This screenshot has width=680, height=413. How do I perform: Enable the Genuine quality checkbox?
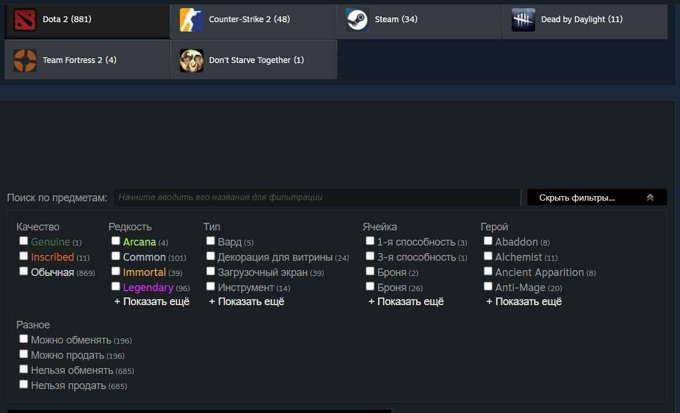click(23, 241)
